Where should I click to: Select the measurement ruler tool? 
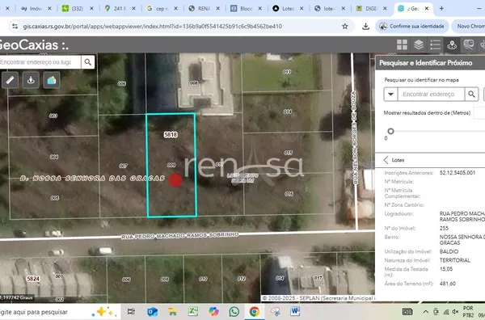tap(10, 80)
